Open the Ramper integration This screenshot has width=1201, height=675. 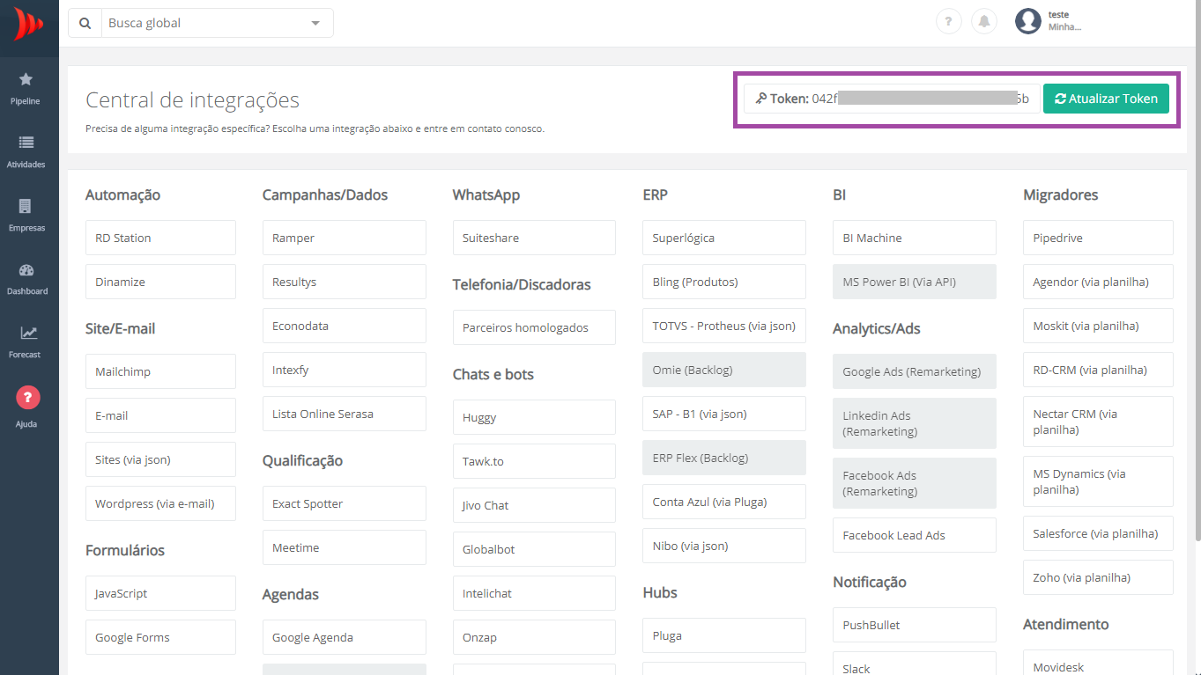coord(345,238)
